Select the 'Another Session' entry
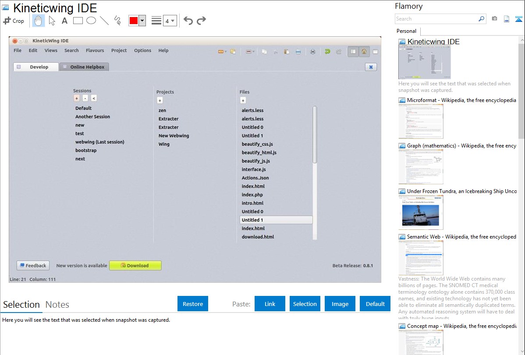This screenshot has height=355, width=525. pyautogui.click(x=93, y=117)
